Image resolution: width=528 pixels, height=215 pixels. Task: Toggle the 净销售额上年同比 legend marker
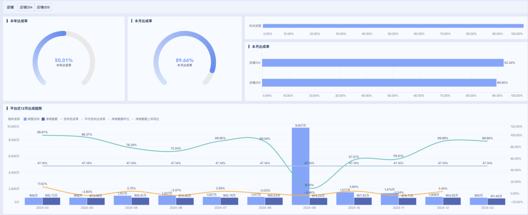coord(133,119)
